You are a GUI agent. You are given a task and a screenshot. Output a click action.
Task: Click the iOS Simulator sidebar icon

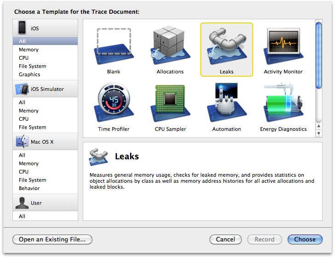coord(22,89)
